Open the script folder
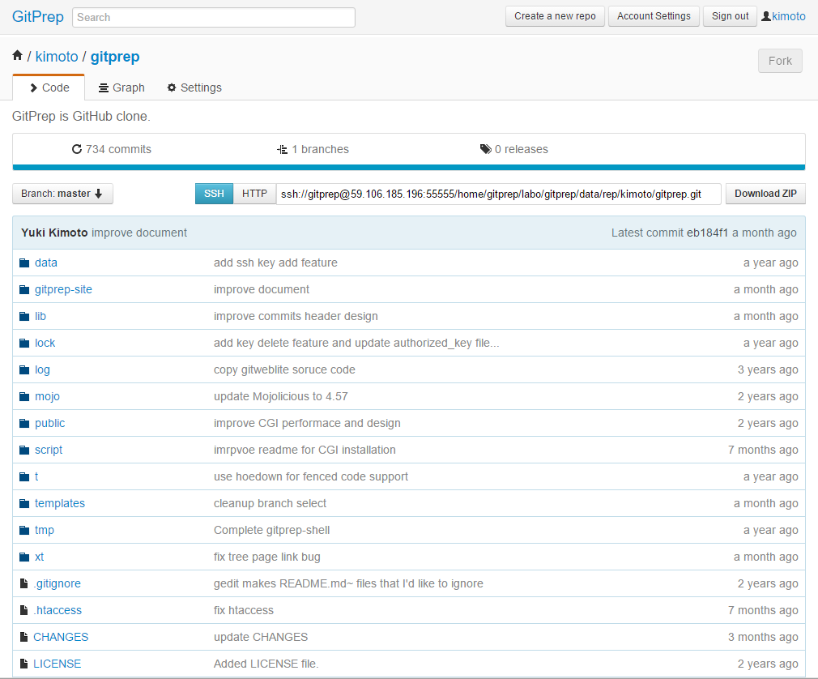Screen dimensions: 818x679 [x=49, y=450]
